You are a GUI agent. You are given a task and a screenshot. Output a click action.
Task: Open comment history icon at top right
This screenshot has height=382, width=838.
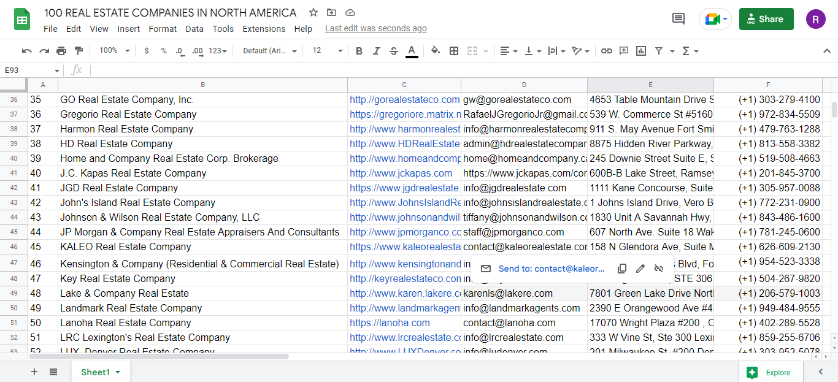[678, 19]
